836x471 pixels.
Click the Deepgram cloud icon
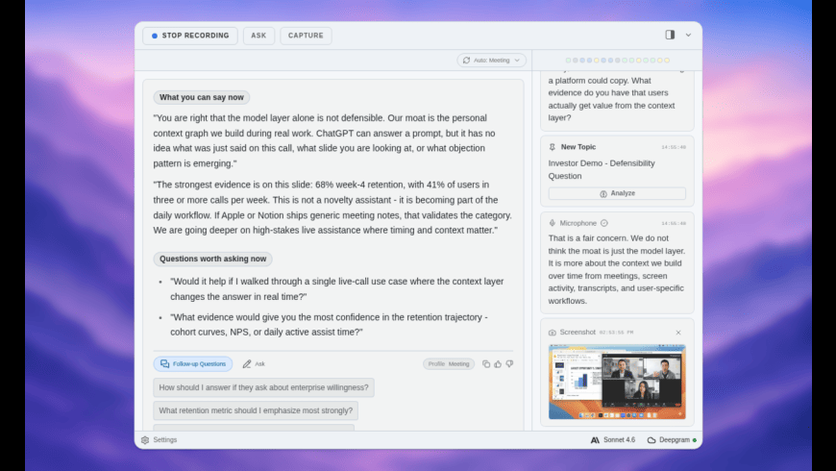click(652, 440)
